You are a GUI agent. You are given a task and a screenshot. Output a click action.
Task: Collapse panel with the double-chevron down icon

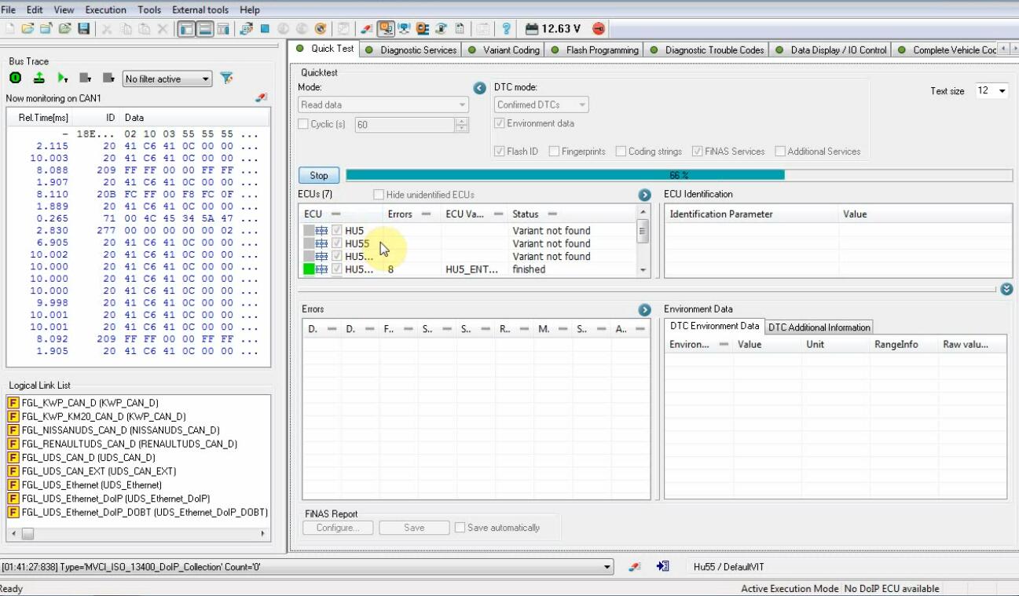tap(1006, 289)
